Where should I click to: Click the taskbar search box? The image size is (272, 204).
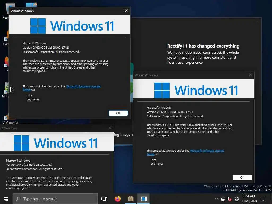pyautogui.click(x=55, y=199)
